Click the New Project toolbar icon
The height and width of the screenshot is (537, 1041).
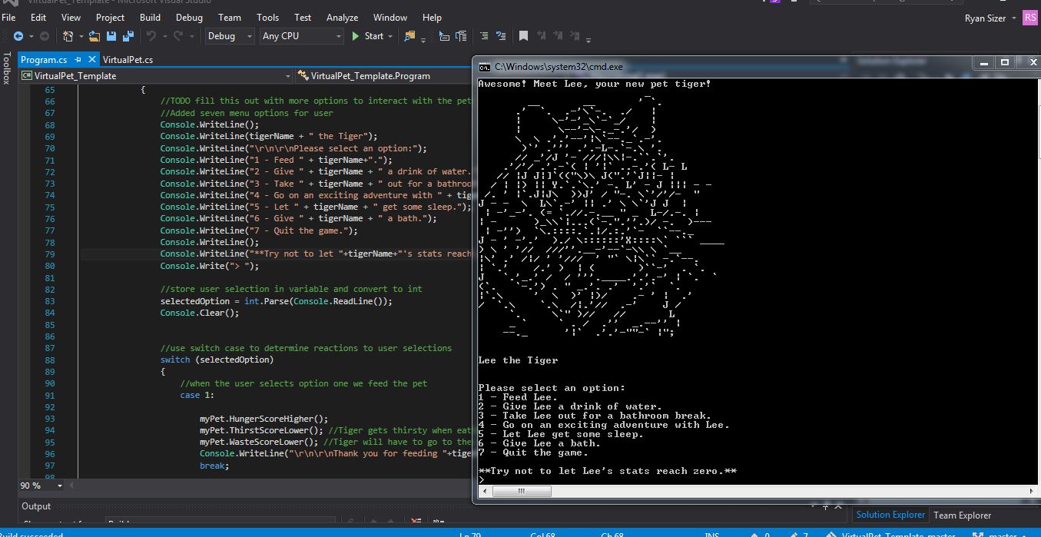coord(68,36)
